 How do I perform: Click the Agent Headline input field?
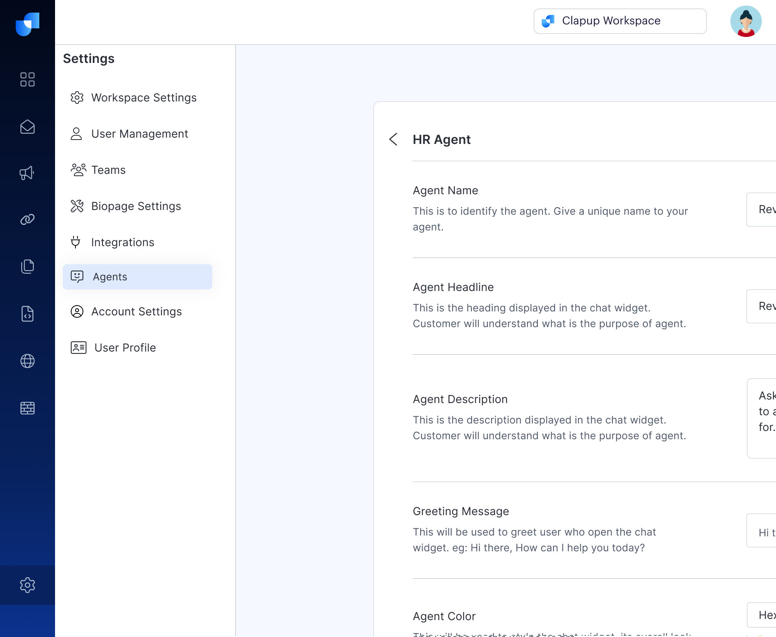coord(761,306)
